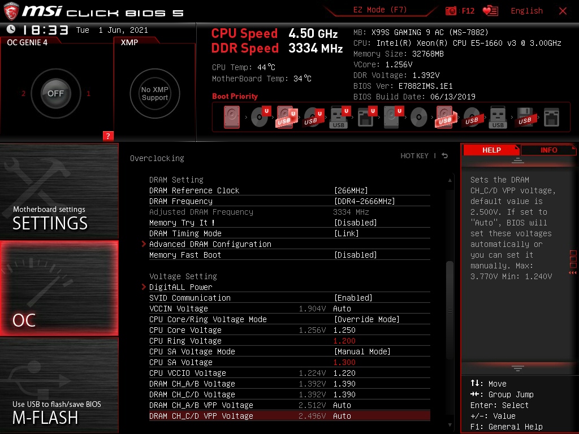Select the UEFI USB hard disk boot icon

[x=287, y=117]
